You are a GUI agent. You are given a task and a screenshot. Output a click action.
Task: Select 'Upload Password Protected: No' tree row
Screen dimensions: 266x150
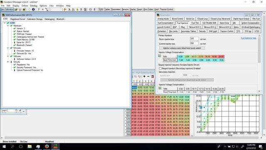click(30, 70)
